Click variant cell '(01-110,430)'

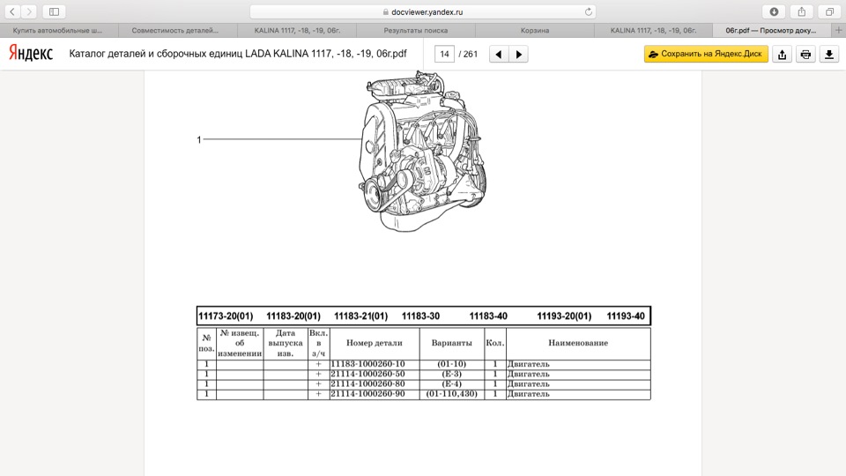pyautogui.click(x=451, y=394)
